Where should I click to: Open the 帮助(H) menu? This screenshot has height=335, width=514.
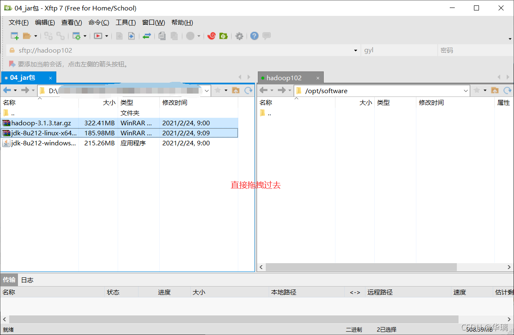click(182, 23)
